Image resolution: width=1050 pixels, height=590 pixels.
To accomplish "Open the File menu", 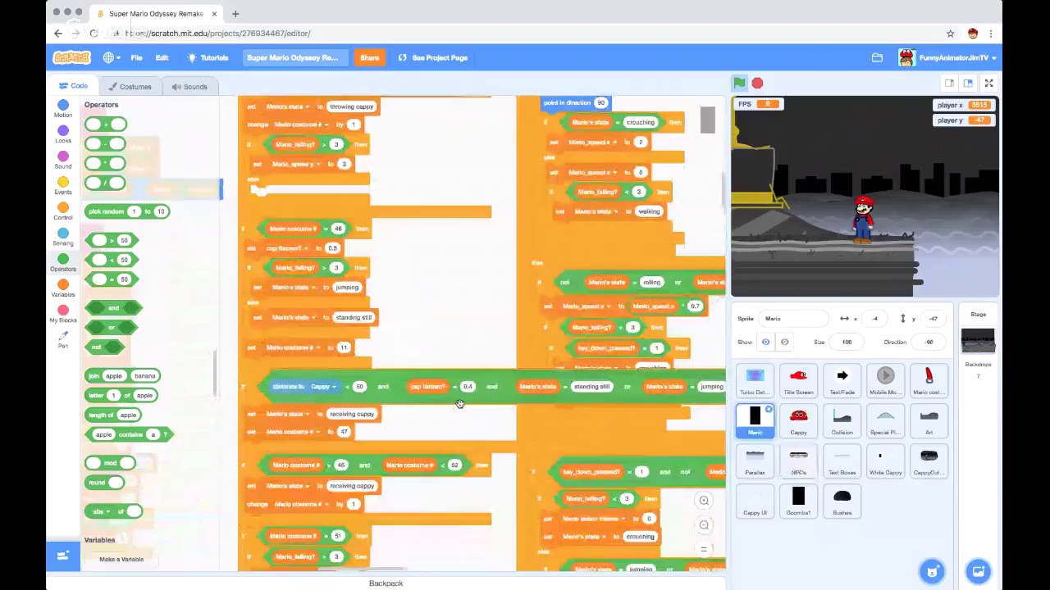I will pyautogui.click(x=136, y=57).
